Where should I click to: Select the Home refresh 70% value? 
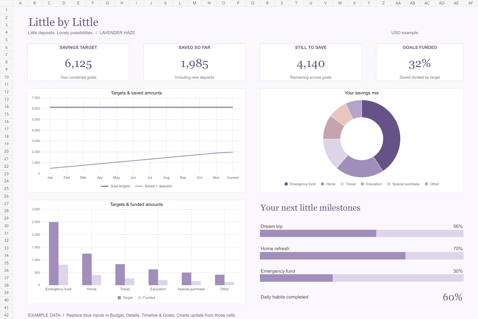click(458, 249)
